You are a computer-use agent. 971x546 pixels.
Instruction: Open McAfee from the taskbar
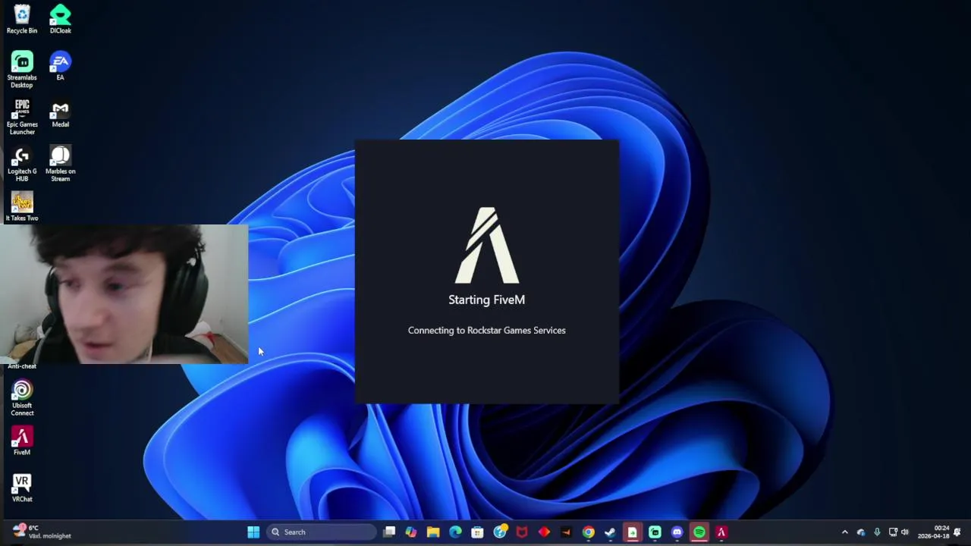click(x=522, y=532)
